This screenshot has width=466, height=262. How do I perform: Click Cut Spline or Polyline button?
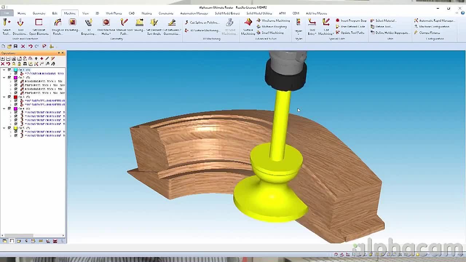pyautogui.click(x=202, y=23)
